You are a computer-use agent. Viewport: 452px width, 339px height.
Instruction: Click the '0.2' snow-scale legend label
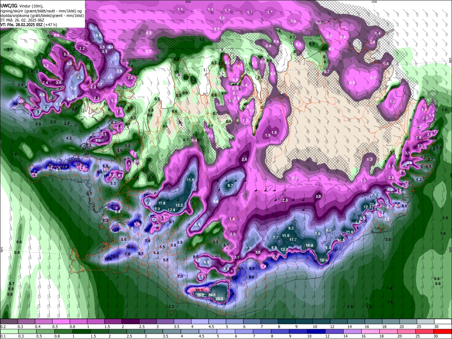pos(3,327)
